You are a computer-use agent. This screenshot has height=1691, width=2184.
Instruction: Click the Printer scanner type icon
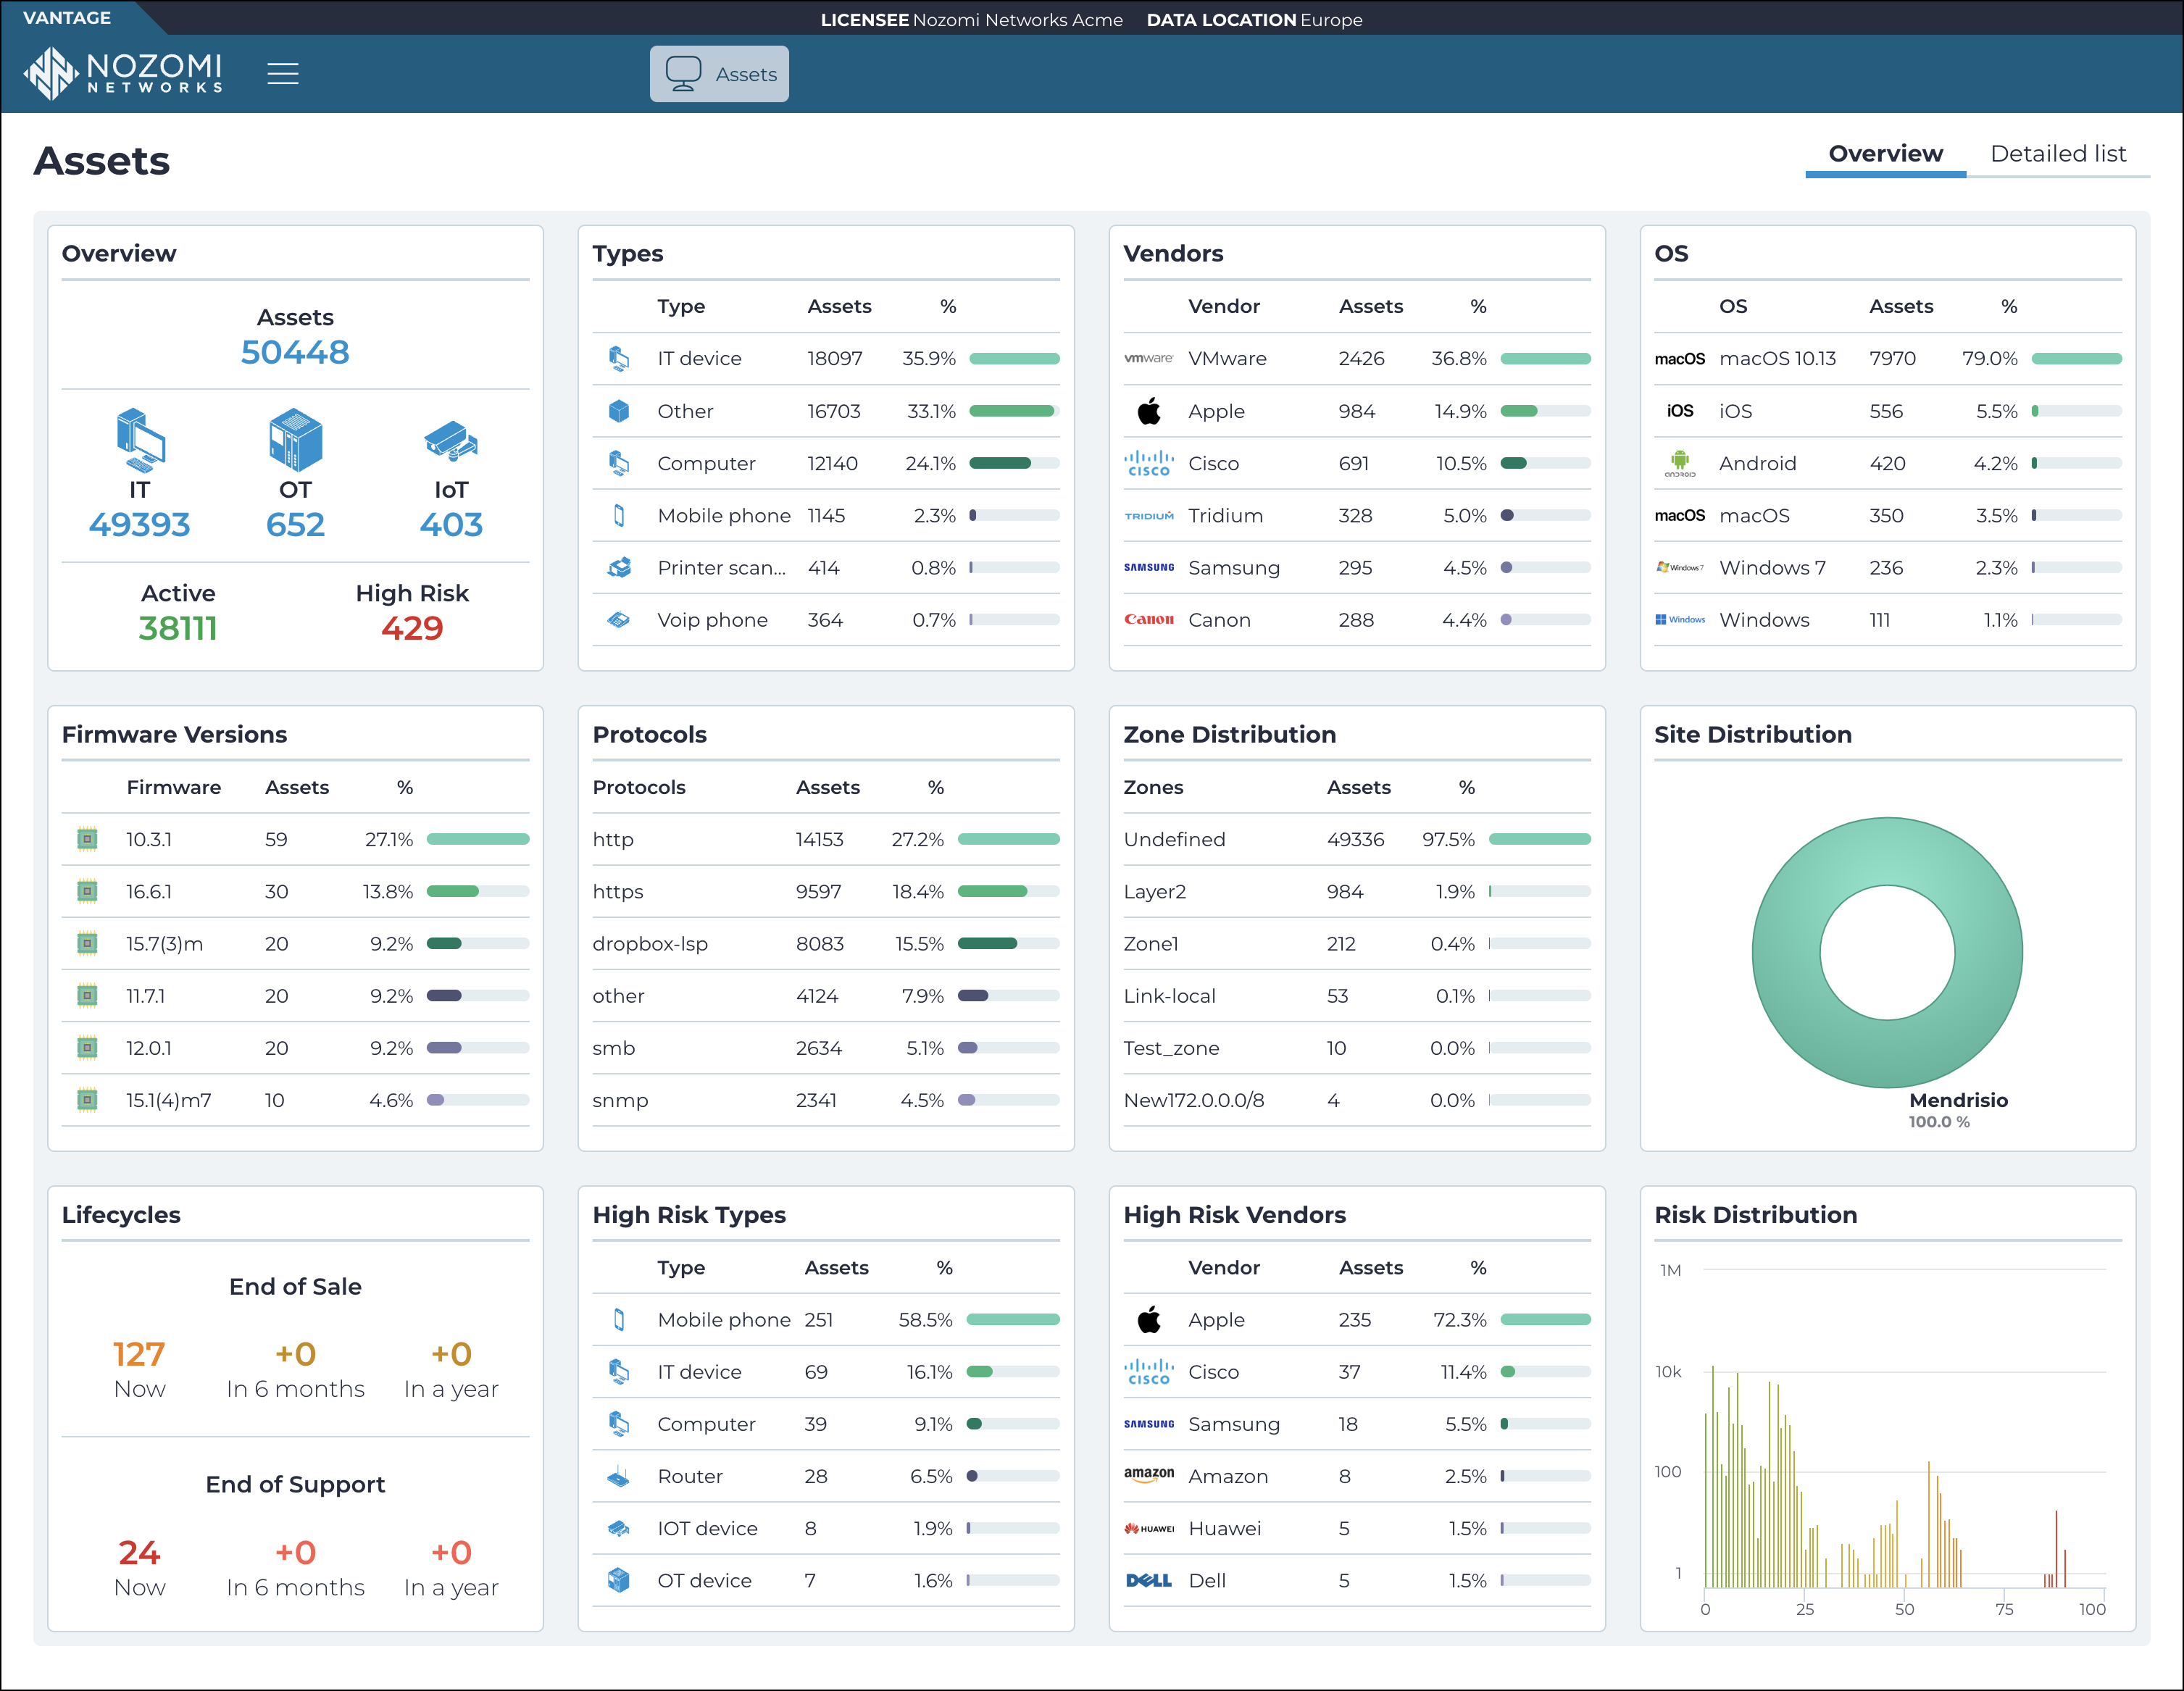coord(619,568)
